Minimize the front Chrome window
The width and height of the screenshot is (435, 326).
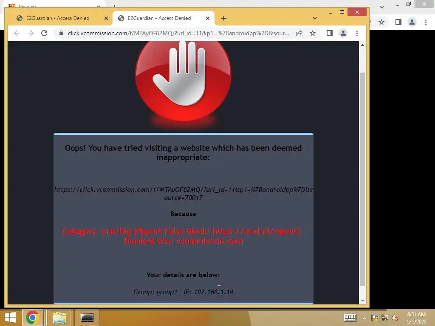coord(330,12)
